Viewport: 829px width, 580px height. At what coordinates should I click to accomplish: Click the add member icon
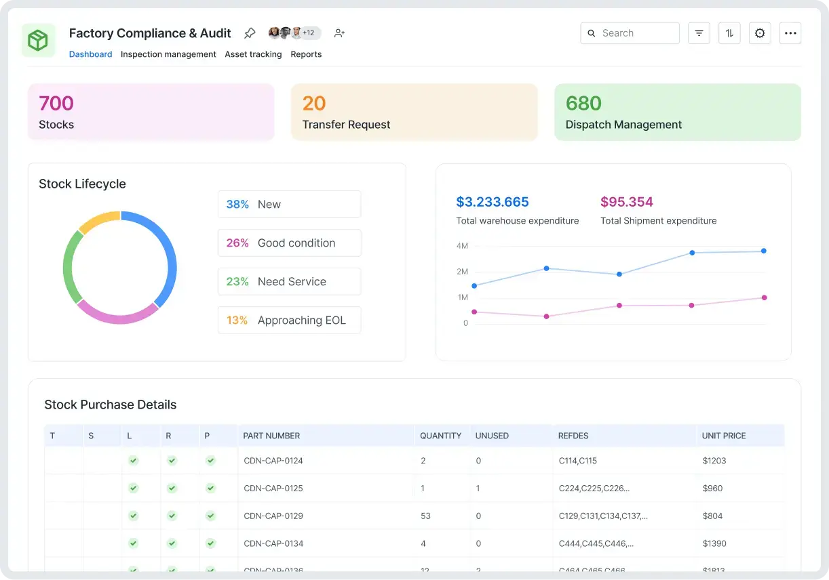(x=340, y=33)
